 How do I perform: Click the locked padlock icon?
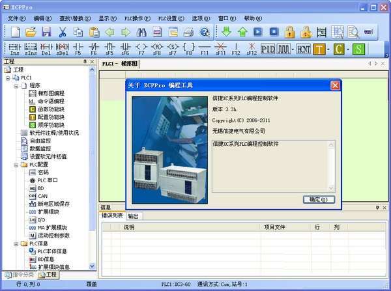[290, 32]
